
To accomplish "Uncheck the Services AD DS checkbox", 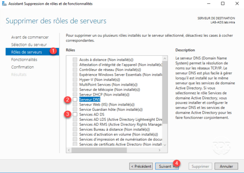I will point(75,115).
